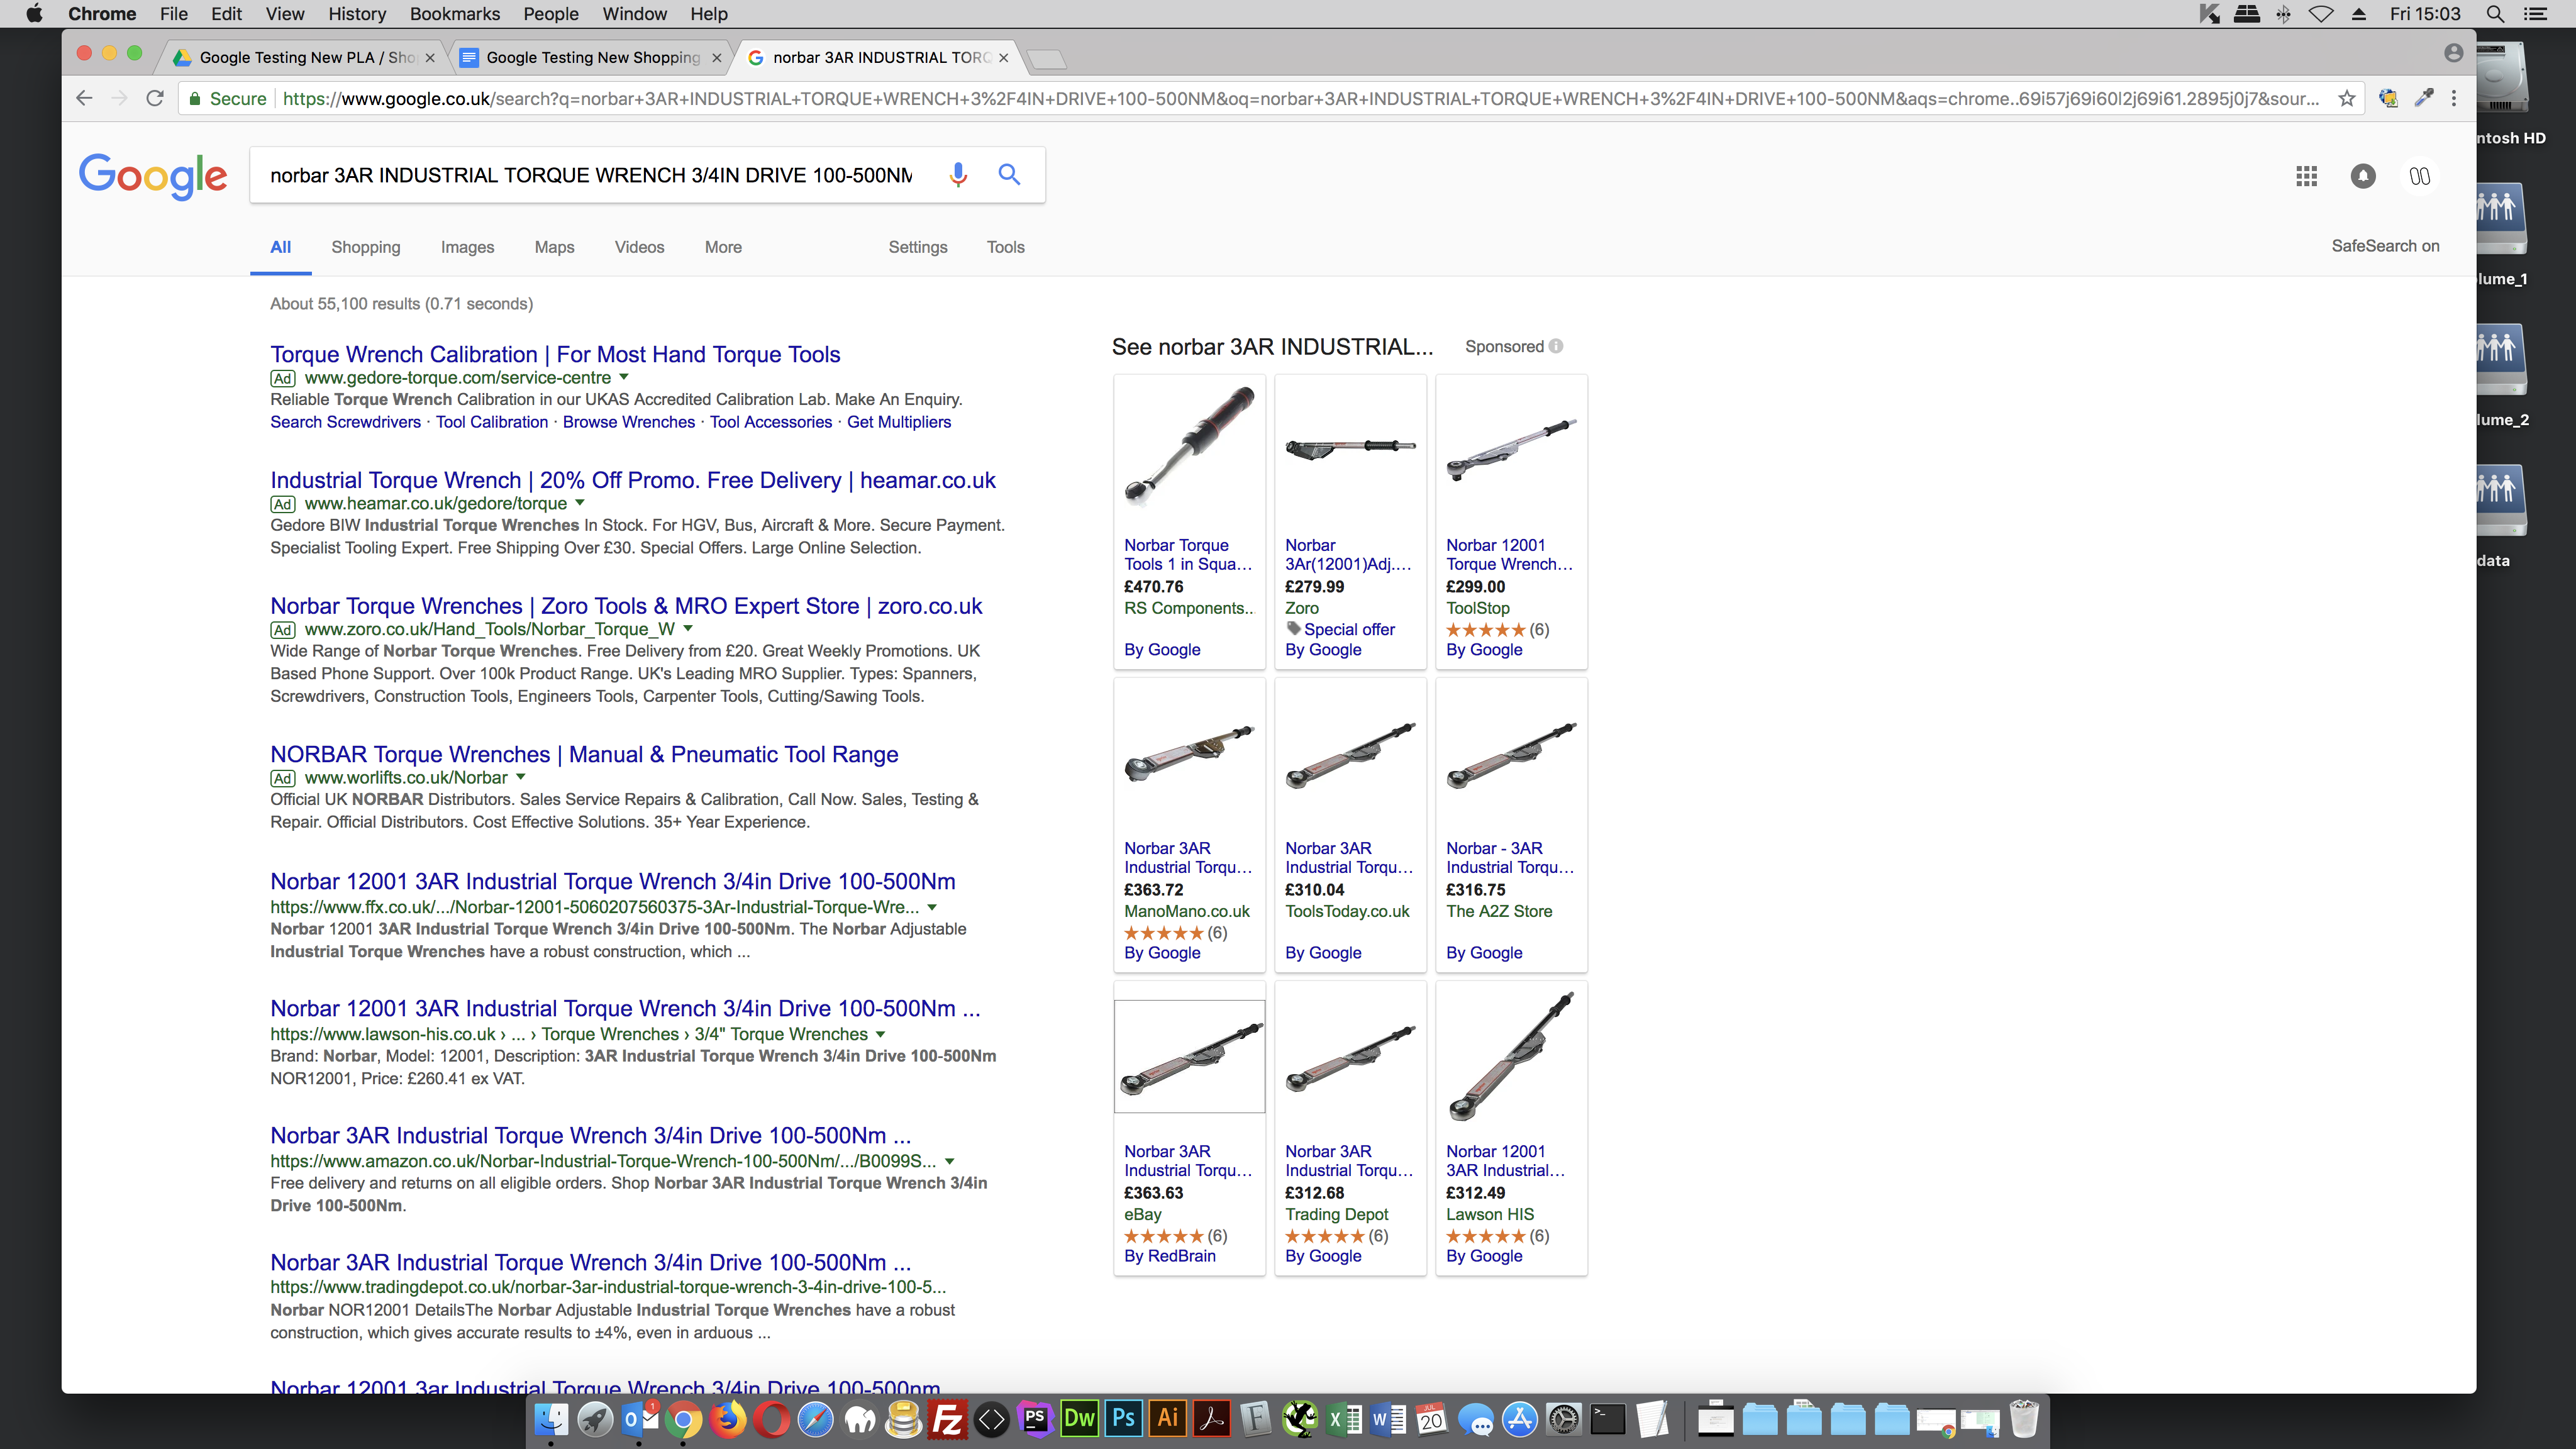
Task: Click the Google search query input
Action: point(591,175)
